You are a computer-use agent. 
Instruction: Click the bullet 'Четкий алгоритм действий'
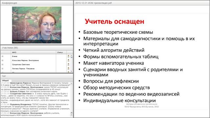(x=114, y=50)
